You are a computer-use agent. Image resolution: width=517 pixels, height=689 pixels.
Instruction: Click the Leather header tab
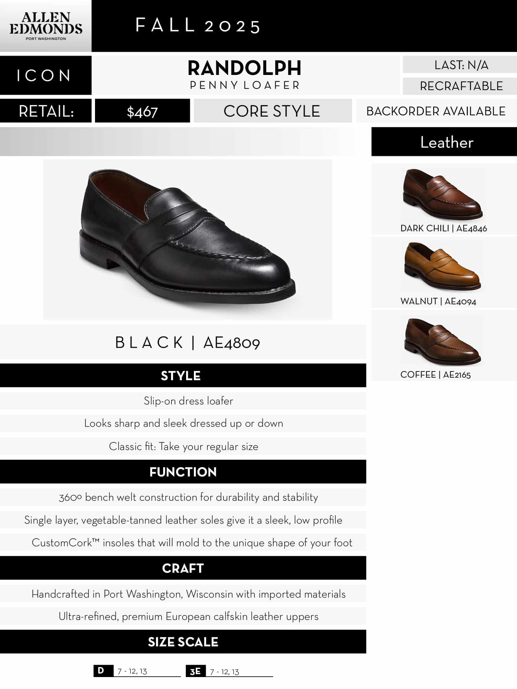(x=447, y=142)
